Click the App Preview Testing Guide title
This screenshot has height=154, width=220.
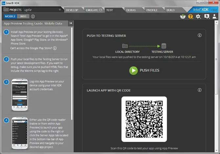click(x=33, y=23)
